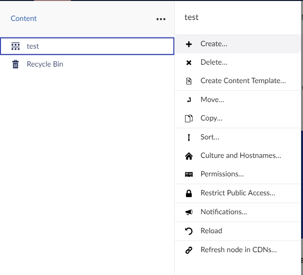Click the grid icon next to test

click(x=16, y=46)
